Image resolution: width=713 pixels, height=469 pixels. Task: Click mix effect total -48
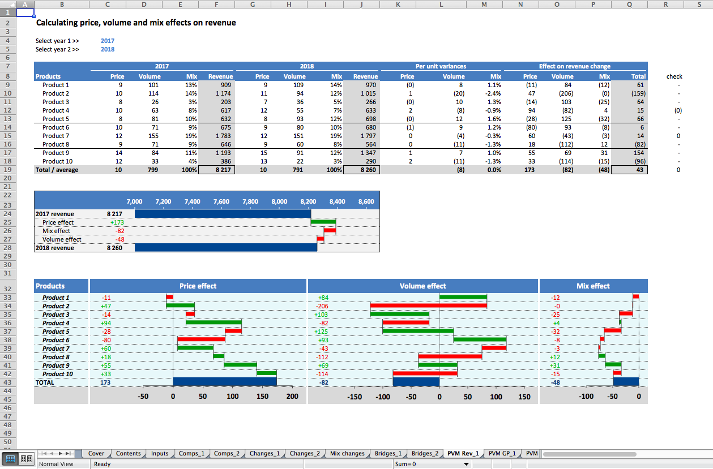556,382
